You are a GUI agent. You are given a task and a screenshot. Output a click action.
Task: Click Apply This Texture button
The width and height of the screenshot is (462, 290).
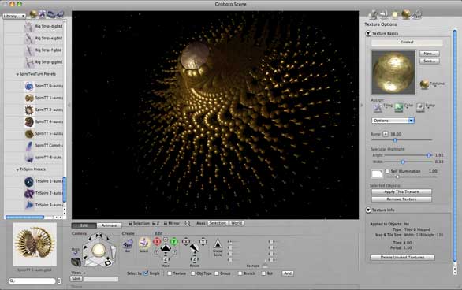[x=401, y=191]
